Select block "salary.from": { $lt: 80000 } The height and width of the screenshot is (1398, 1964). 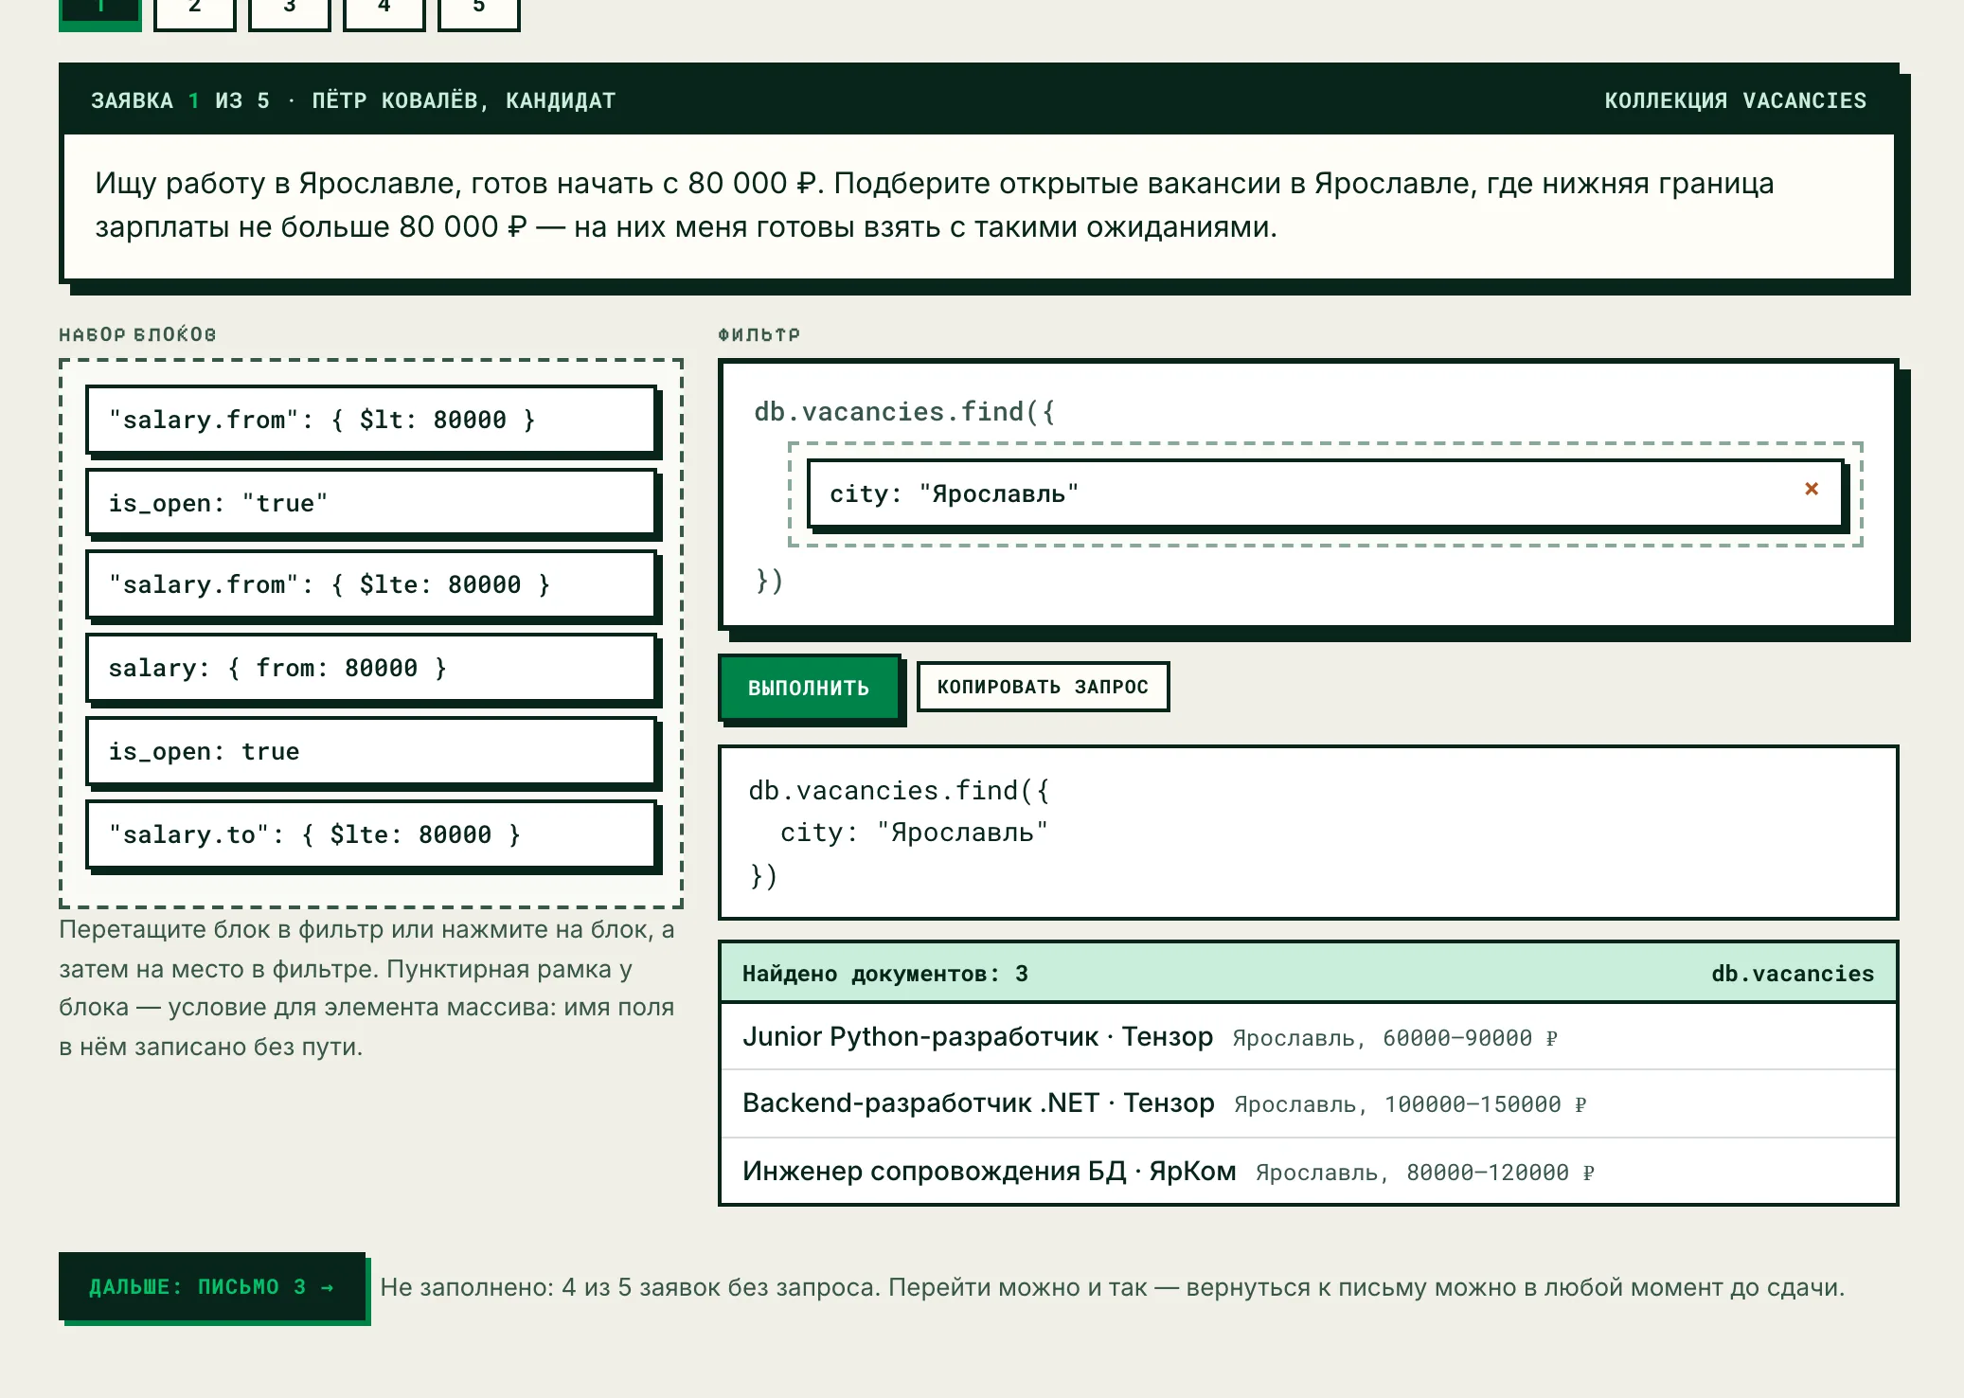point(371,420)
